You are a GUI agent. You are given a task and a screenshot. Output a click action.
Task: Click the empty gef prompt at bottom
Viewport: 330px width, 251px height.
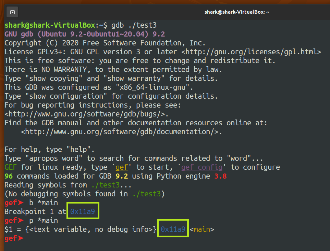[14, 238]
